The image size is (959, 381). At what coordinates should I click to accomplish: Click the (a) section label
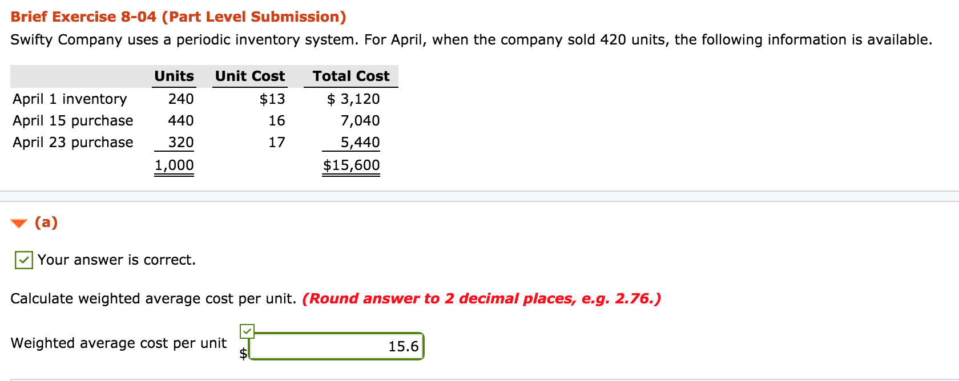[46, 223]
